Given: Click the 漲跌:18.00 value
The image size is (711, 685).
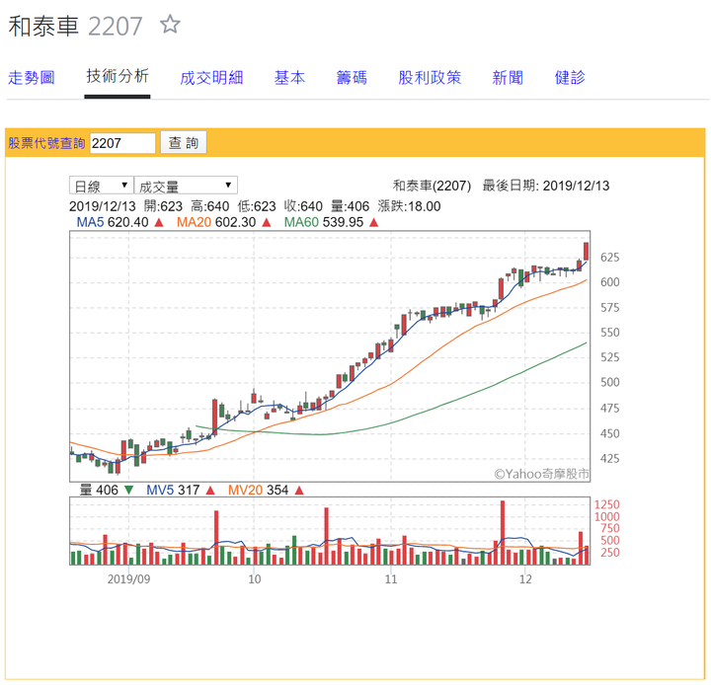Looking at the screenshot, I should [409, 206].
